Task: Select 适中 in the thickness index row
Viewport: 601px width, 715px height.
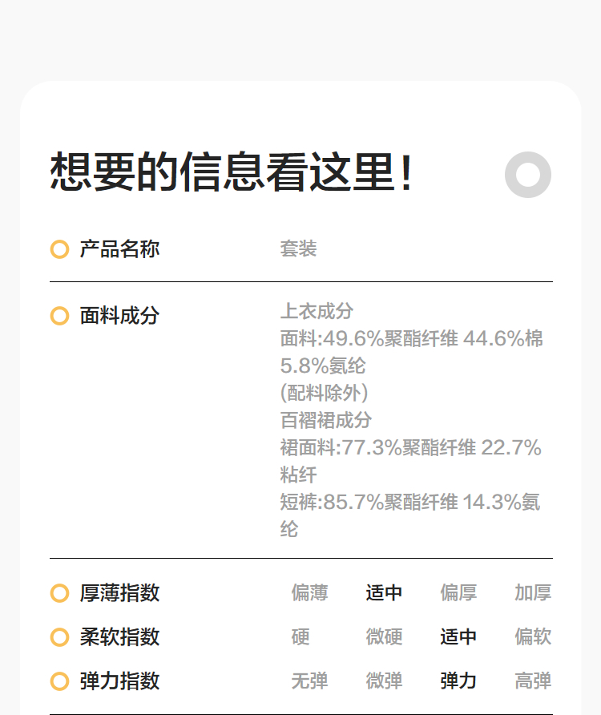Action: 384,593
